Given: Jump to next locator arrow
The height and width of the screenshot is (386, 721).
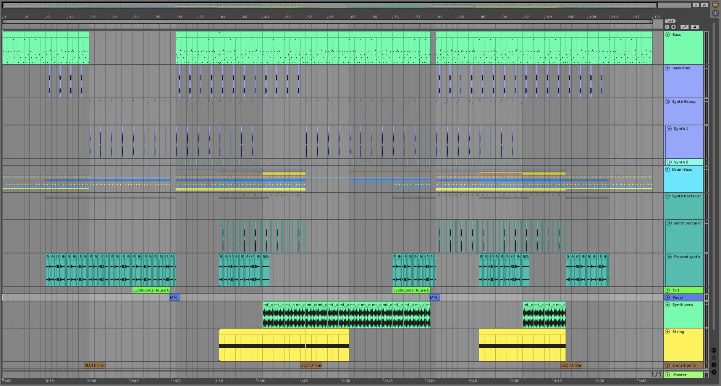Looking at the screenshot, I should 674,27.
